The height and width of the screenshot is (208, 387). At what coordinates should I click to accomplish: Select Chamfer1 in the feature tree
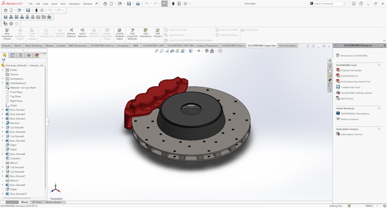coord(15,159)
